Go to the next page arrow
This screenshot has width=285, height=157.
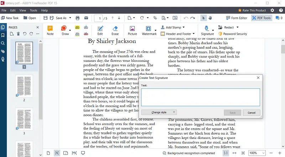119,18
